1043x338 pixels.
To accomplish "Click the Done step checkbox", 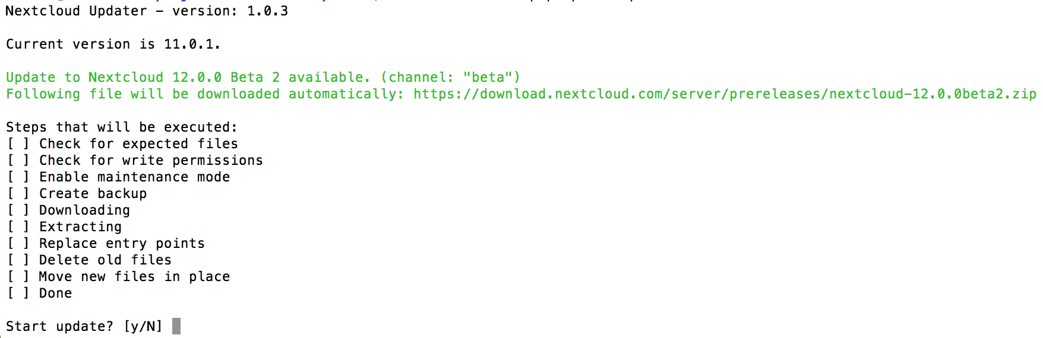I will click(18, 294).
